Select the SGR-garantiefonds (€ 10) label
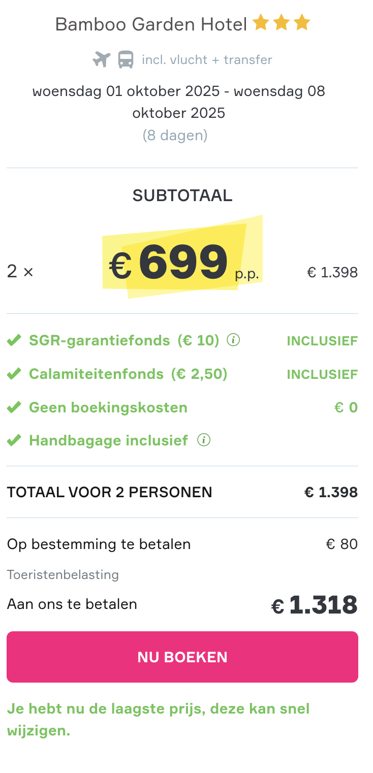 pos(124,340)
